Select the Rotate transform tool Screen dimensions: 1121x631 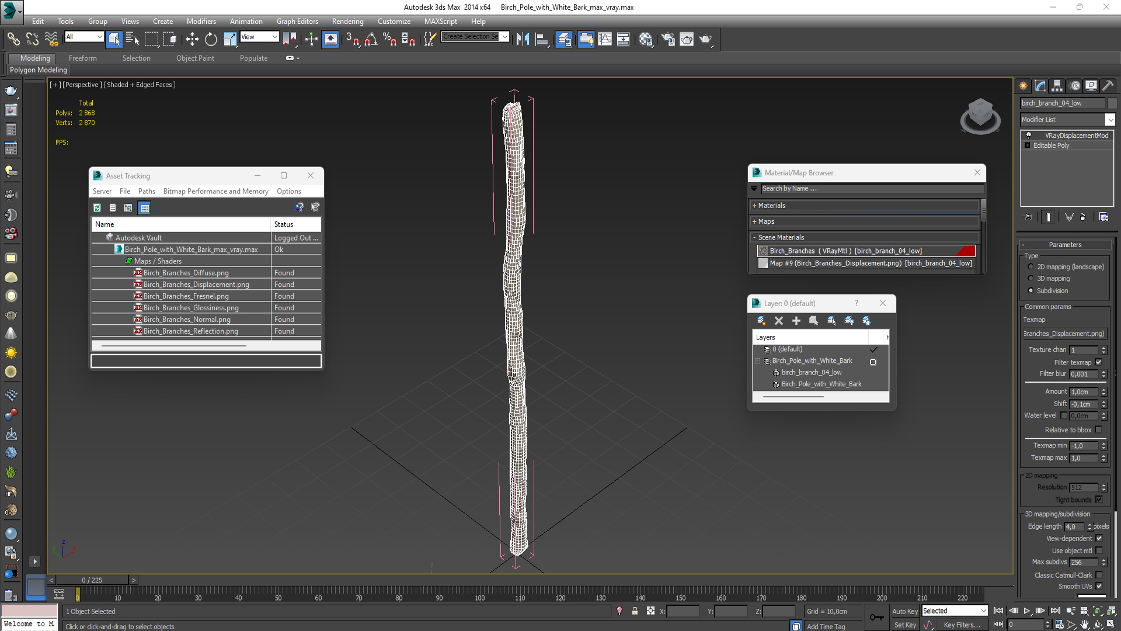pos(211,39)
